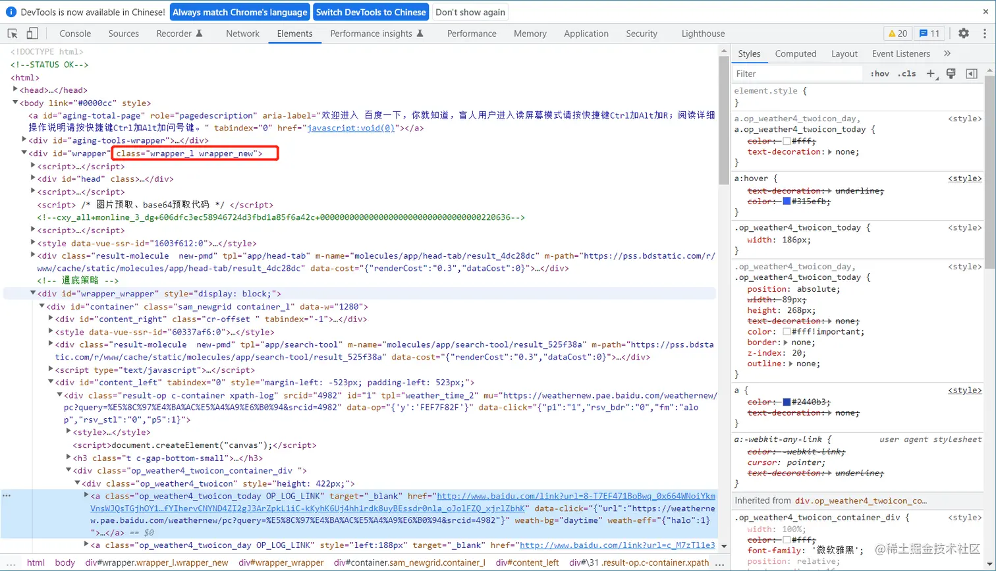Select the <!DOCTYPE html> row
Image resolution: width=996 pixels, height=571 pixels.
(x=47, y=51)
